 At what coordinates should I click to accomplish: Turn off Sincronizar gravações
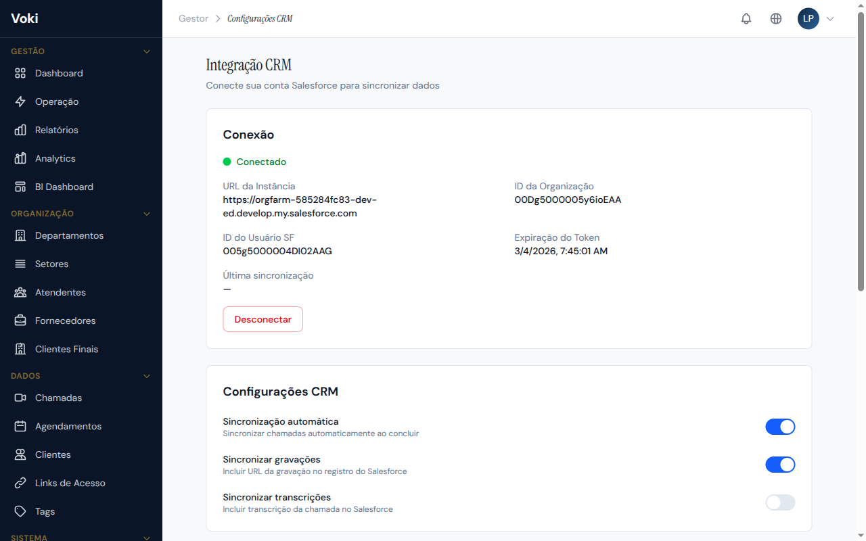click(x=780, y=465)
